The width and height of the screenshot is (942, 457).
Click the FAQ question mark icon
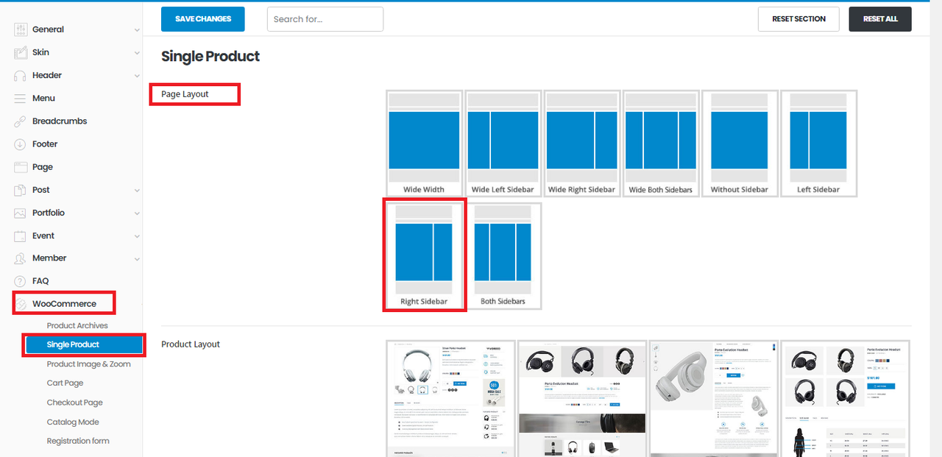(20, 281)
